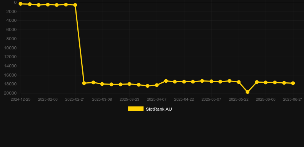Click the 2025-03-08 x-axis date label
Viewport: 304px width, 147px height.
[102, 100]
